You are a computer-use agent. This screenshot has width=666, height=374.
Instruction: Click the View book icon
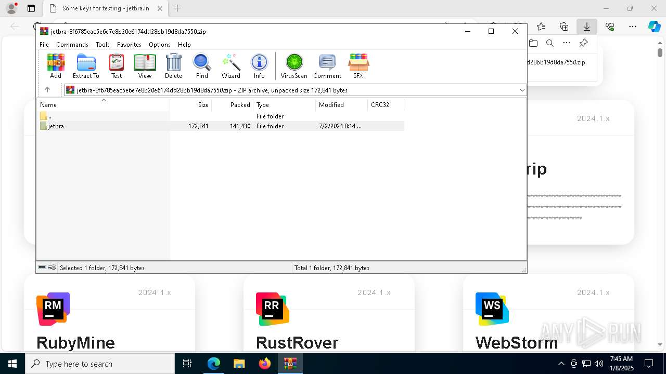point(145,66)
